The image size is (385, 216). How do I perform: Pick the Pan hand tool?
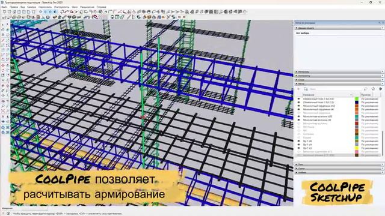[8, 101]
